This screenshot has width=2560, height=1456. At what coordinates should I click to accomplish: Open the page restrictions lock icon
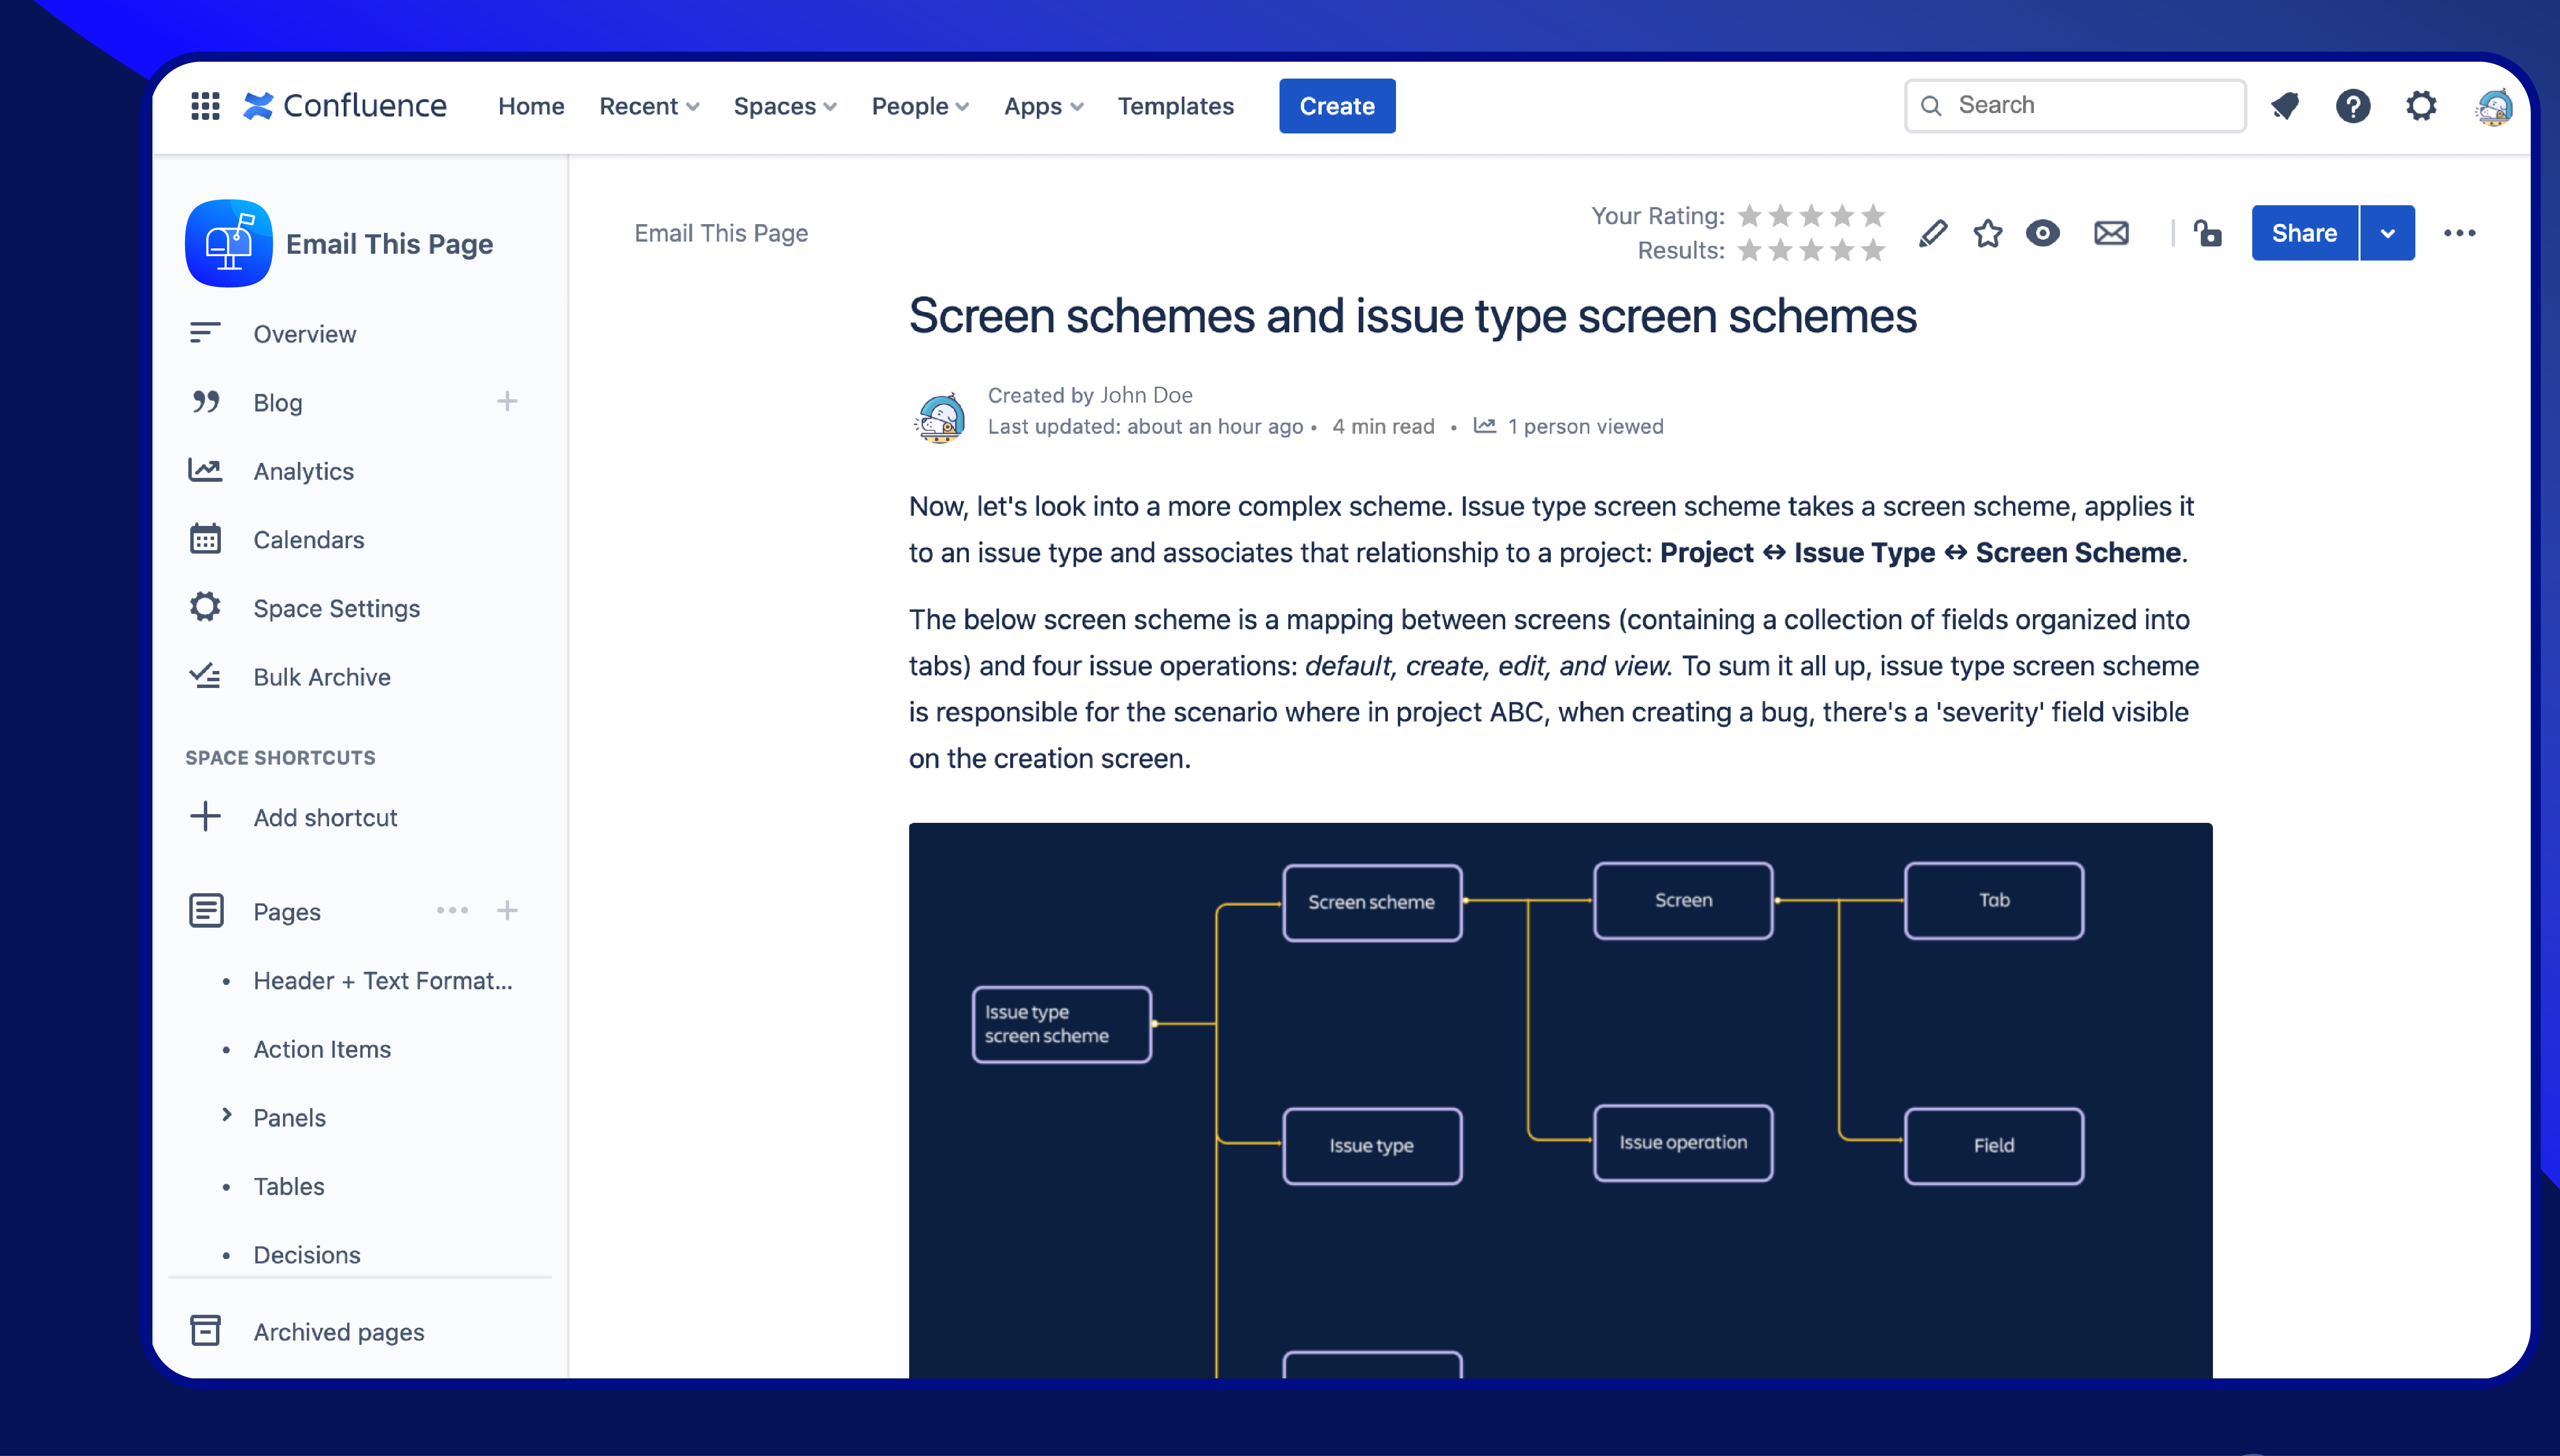(x=2208, y=233)
